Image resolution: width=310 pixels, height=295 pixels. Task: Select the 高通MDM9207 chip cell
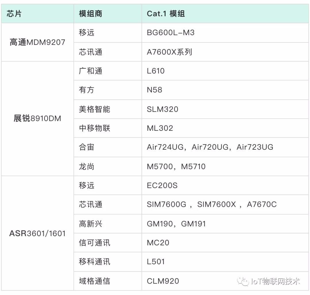(37, 43)
